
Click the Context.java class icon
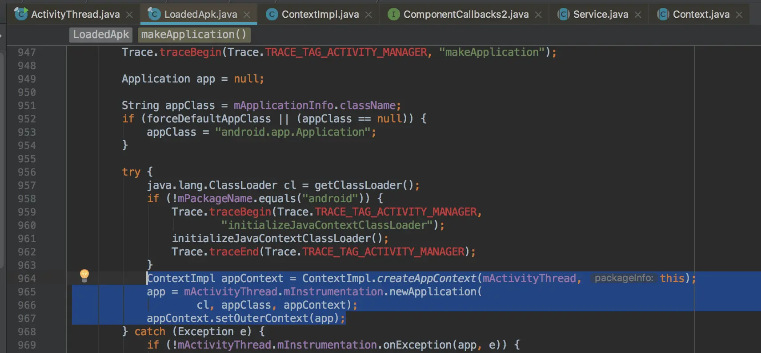pyautogui.click(x=663, y=15)
